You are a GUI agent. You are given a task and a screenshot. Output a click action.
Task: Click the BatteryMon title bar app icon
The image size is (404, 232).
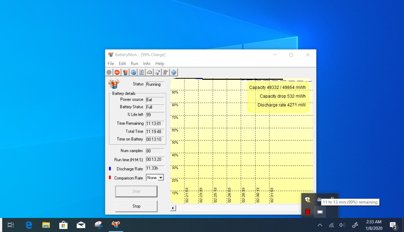(x=111, y=54)
